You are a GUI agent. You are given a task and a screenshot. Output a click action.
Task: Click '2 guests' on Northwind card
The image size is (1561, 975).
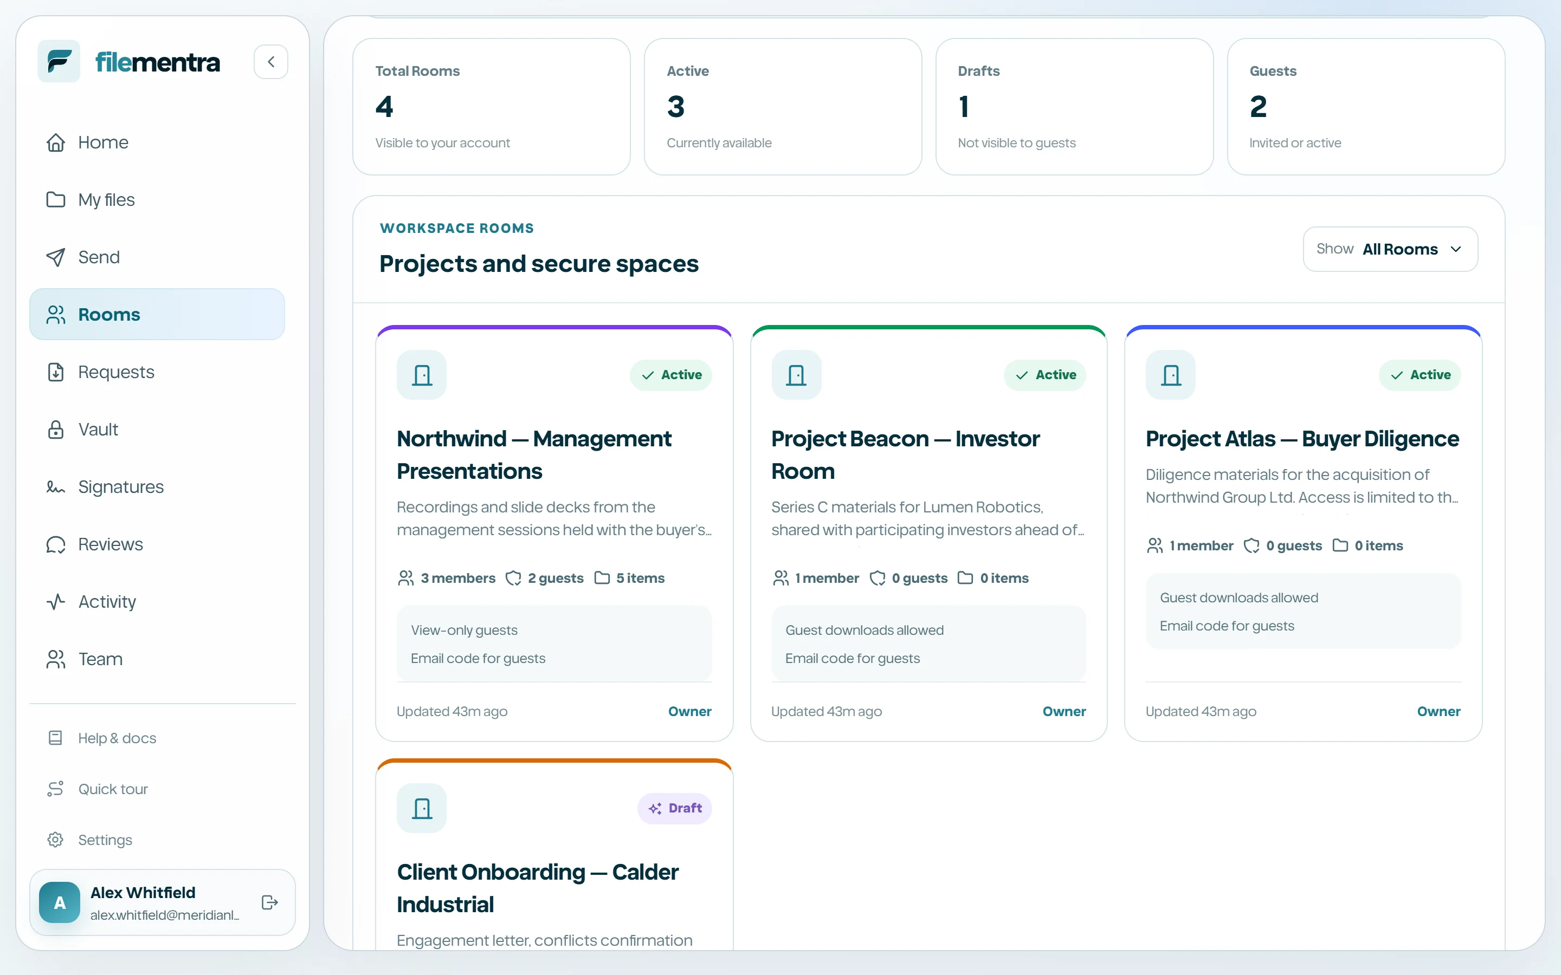544,578
